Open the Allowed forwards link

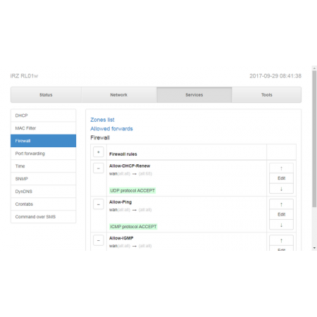coord(111,129)
